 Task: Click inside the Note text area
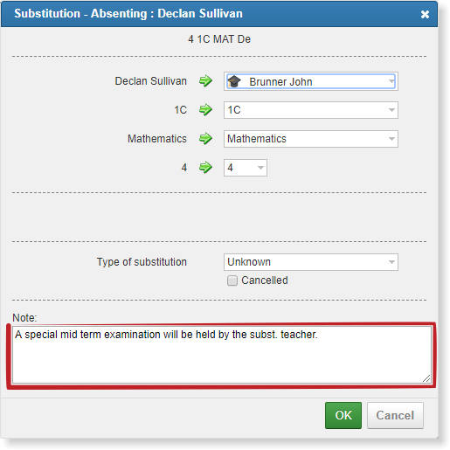222,355
